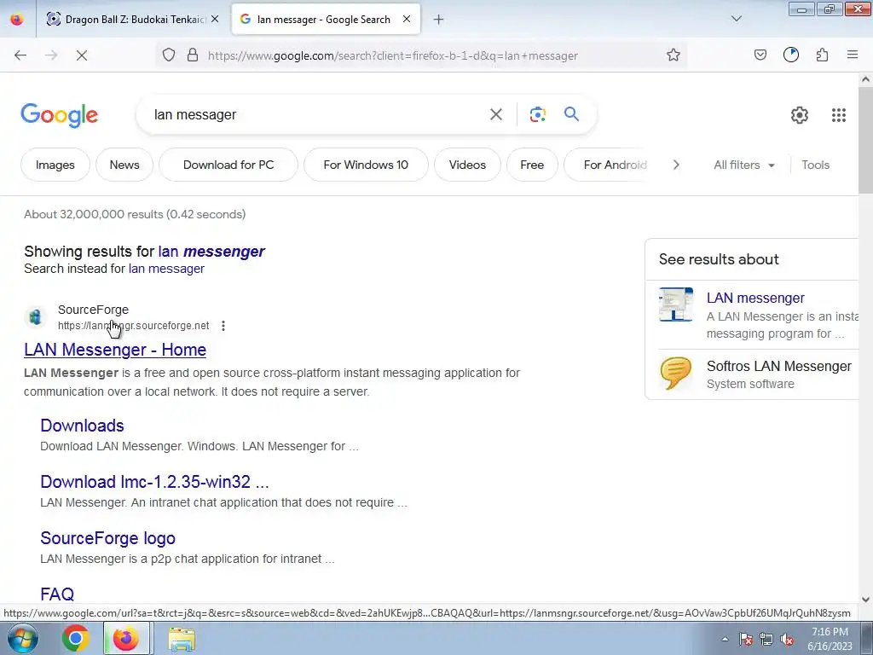Click the page scrollbar down arrow

tap(865, 600)
